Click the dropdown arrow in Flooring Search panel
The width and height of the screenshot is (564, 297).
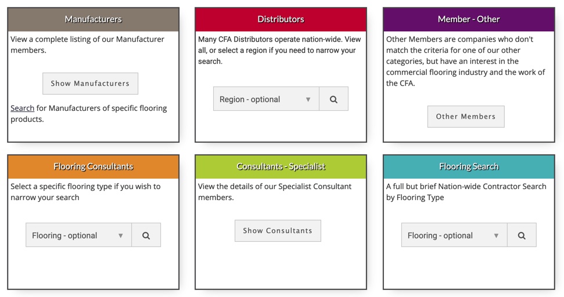[496, 236]
